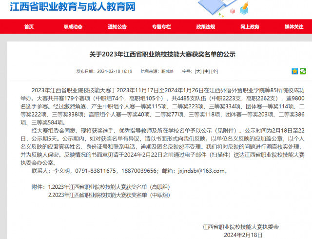Open attachment 1 高职组 award list
Screen dimensions: 312x239
click(109, 187)
